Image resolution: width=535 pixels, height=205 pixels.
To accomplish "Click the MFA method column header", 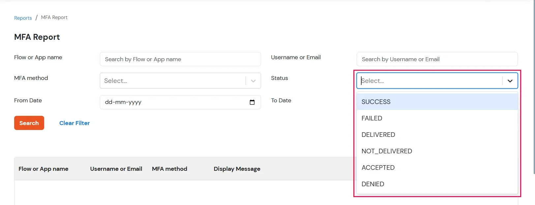I will point(169,169).
